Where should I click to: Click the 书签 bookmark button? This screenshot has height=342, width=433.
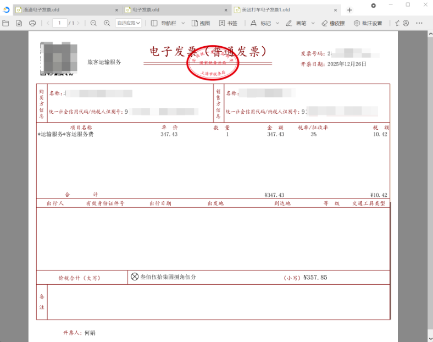click(228, 23)
